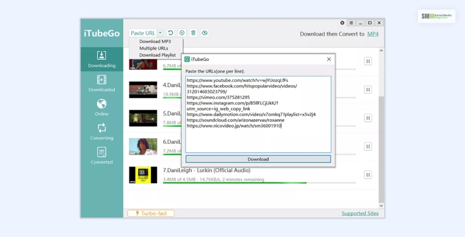
Task: Click the soundcloud.com arizonazervas URL line
Action: pos(235,120)
